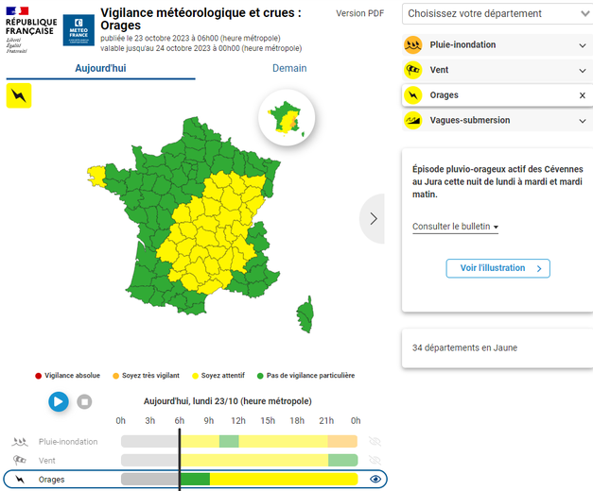Hide the Orages timeline layer via eye icon
The width and height of the screenshot is (593, 491).
coord(375,480)
